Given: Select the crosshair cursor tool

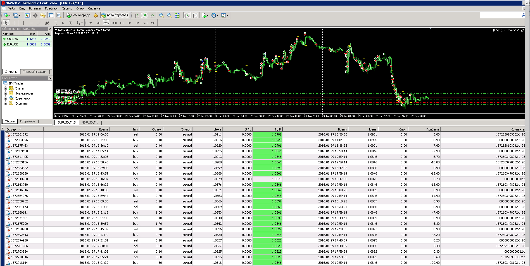Looking at the screenshot, I should [x=14, y=23].
